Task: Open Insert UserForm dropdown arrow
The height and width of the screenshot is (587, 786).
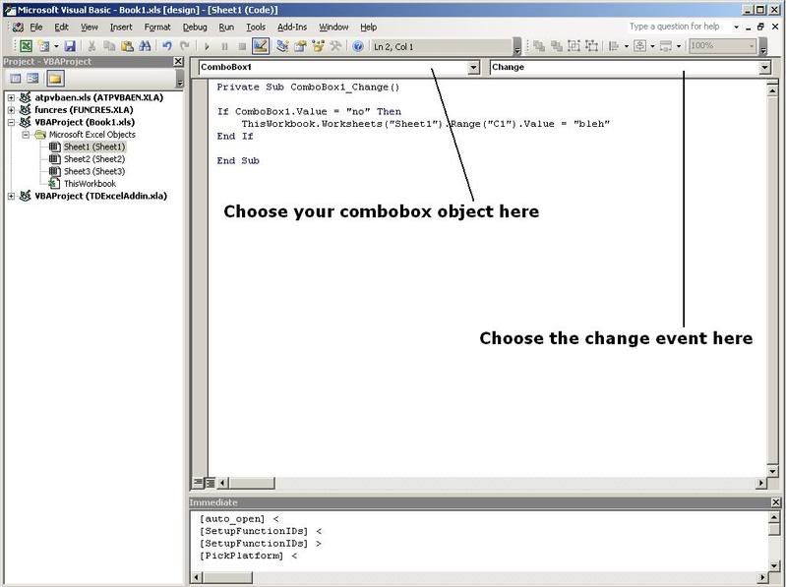Action: click(56, 46)
